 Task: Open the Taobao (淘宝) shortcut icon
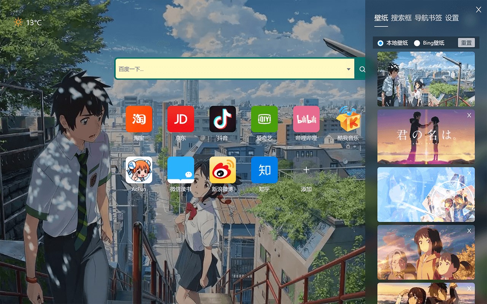139,119
